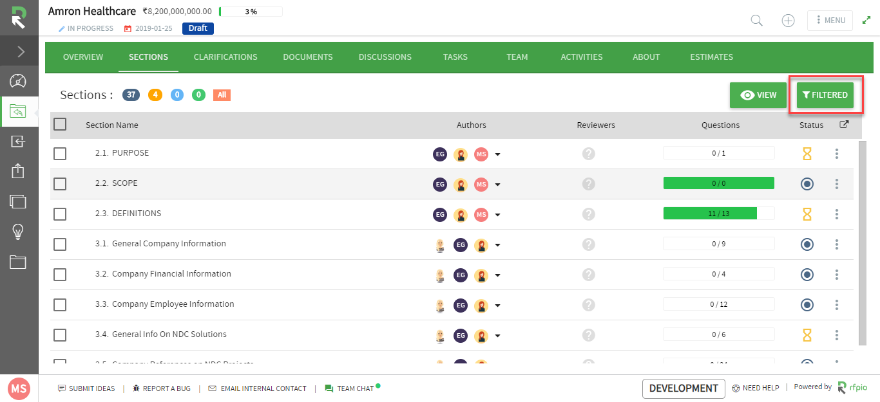Viewport: 880px width, 402px height.
Task: Open the folder icon at the sidebar bottom
Action: pos(18,262)
